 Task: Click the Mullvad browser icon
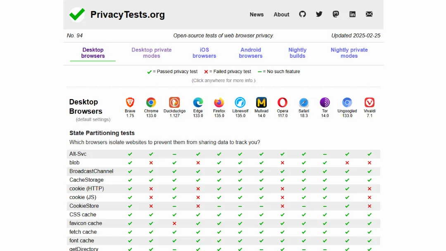[x=261, y=102]
